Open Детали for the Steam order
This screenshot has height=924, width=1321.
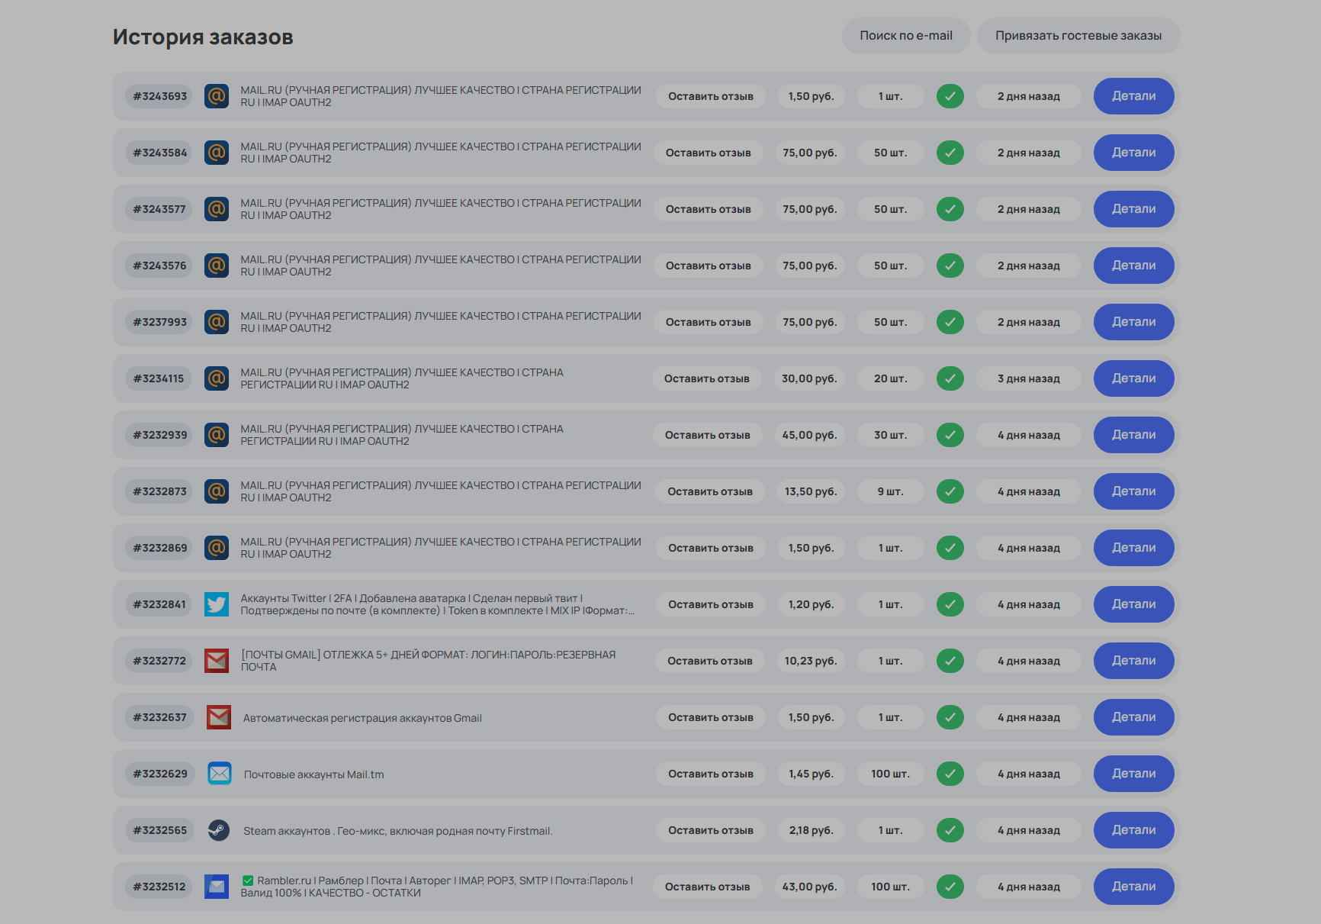pyautogui.click(x=1133, y=830)
